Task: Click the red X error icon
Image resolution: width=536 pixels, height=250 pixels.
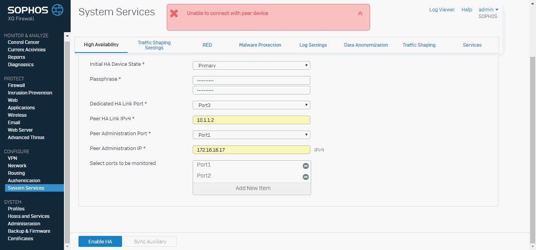Action: [174, 13]
